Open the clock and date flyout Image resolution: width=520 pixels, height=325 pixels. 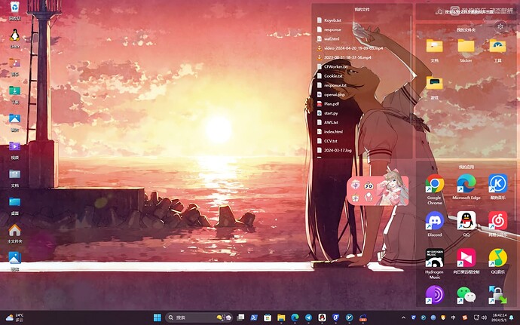(500, 317)
